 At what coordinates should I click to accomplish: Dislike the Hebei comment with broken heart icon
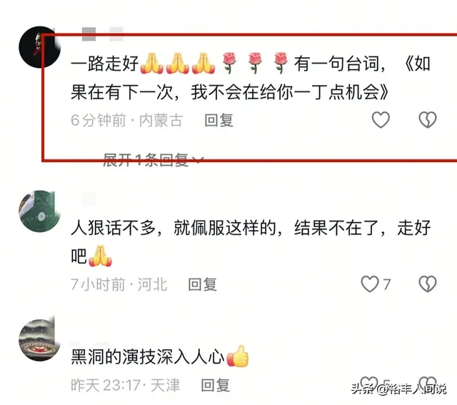pyautogui.click(x=428, y=284)
